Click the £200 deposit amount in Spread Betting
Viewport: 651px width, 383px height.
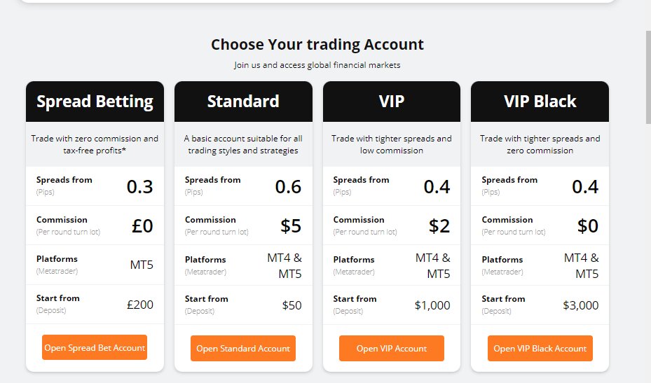tap(140, 305)
